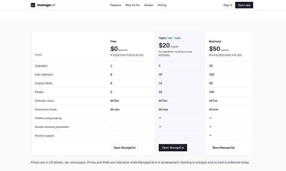Click the Custom fields row label
Image resolution: width=286 pixels, height=171 pixels.
click(43, 83)
